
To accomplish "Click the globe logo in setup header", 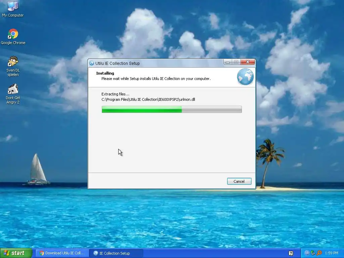I will click(x=245, y=77).
